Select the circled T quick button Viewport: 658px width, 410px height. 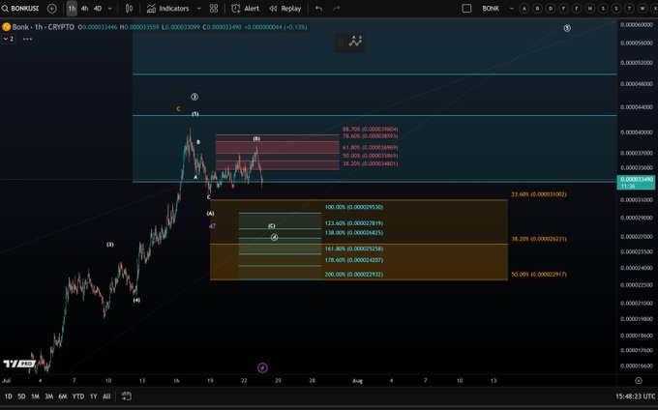click(630, 9)
